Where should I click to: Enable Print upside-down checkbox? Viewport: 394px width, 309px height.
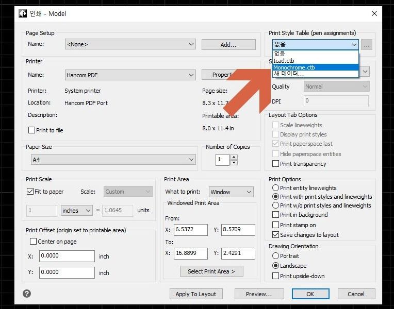click(276, 276)
